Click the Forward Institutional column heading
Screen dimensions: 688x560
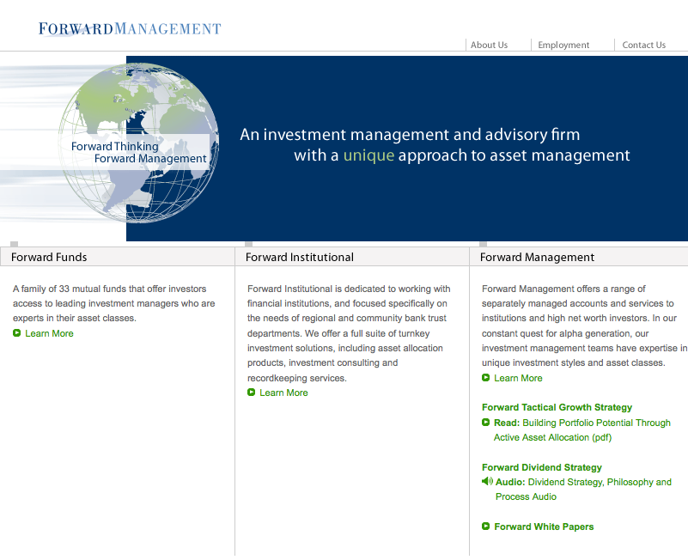(x=299, y=257)
